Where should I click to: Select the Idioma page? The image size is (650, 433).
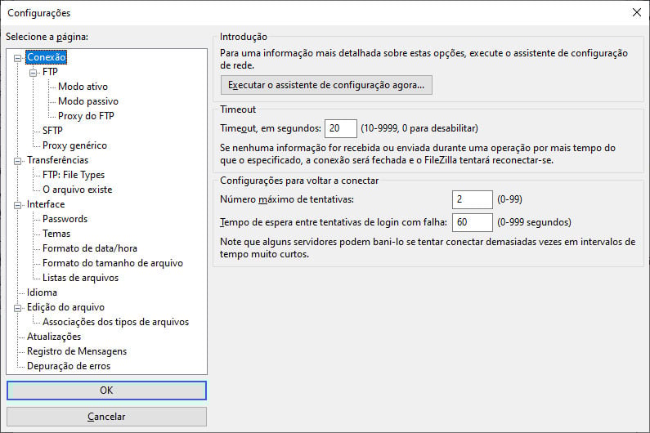[42, 292]
